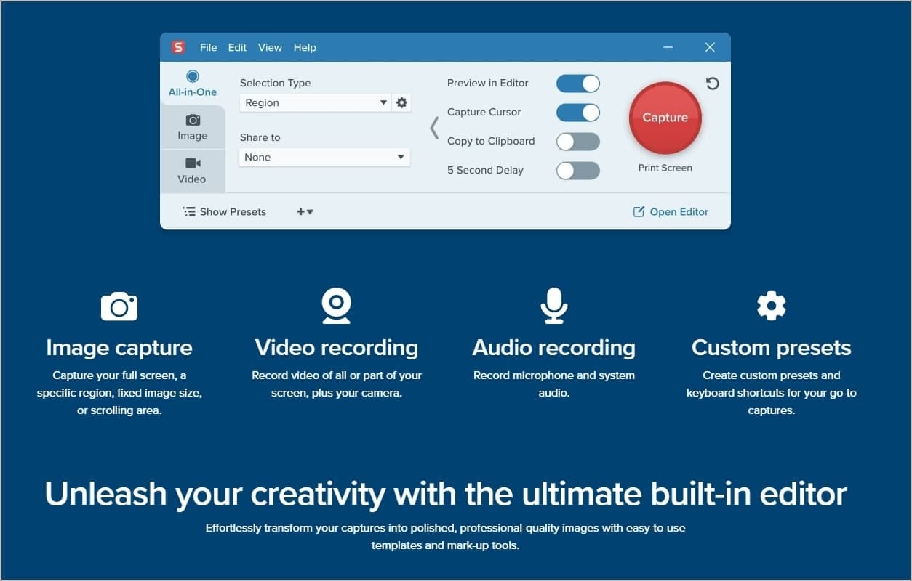Click Show Presets
Screen dimensions: 912x581
224,211
